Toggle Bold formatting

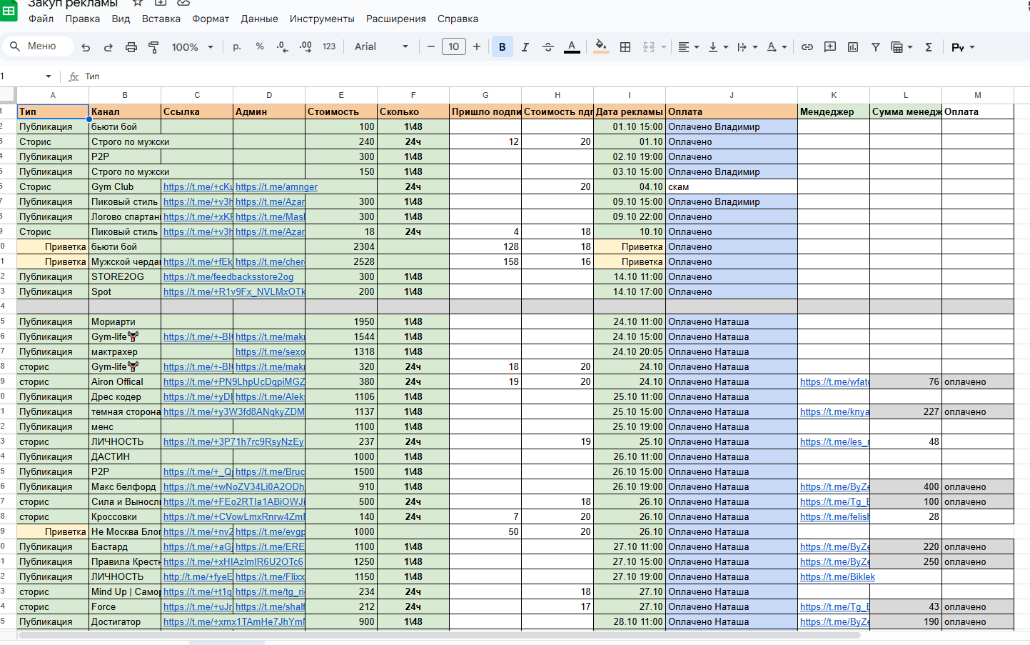(x=503, y=47)
